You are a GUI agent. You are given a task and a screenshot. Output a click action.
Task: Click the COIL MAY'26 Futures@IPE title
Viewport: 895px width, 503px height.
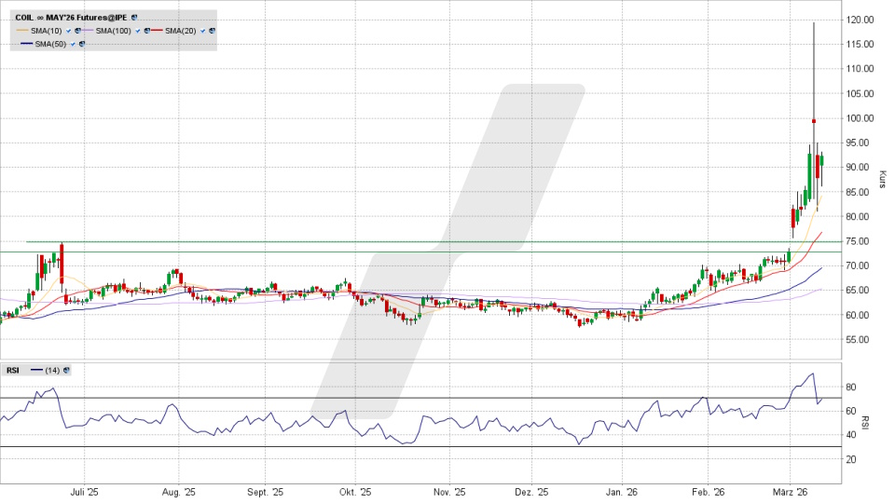point(70,18)
